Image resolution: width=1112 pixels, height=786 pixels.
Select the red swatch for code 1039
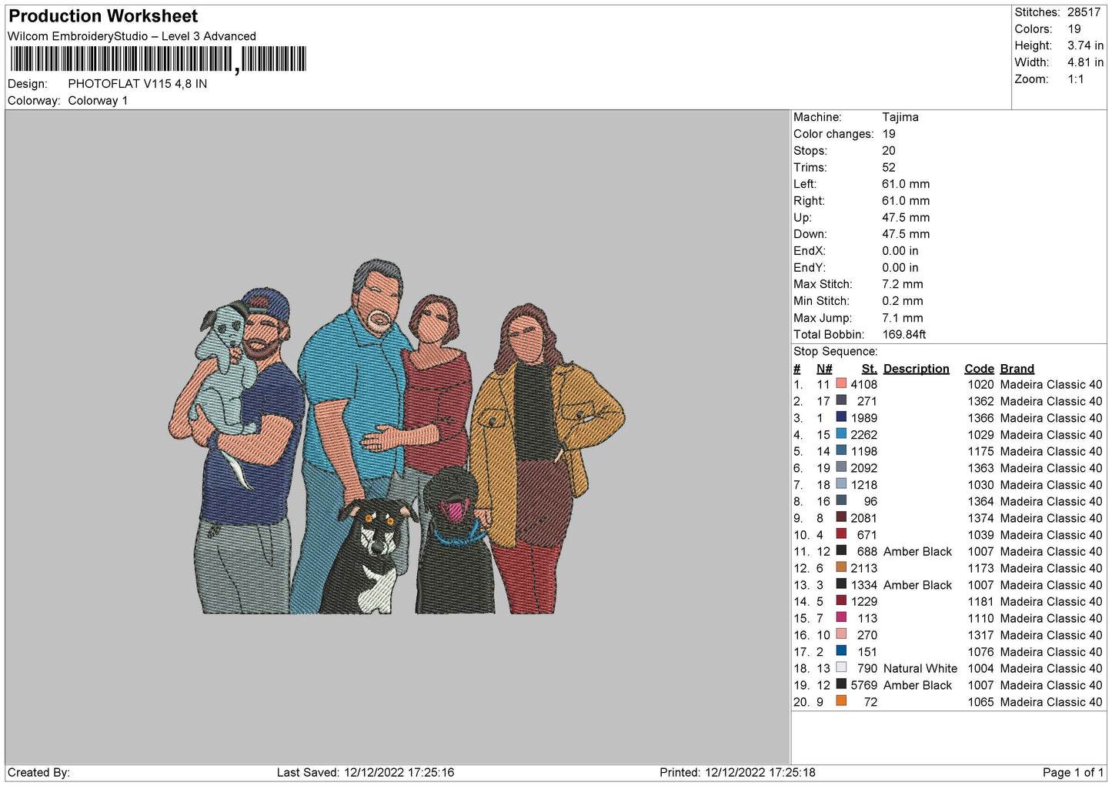click(x=841, y=534)
